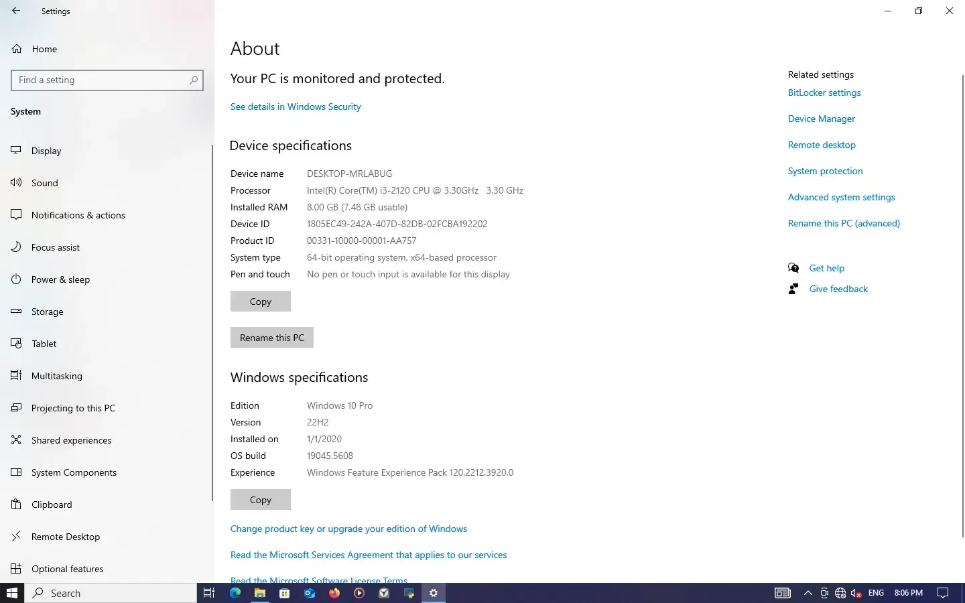Open the Remote desktop related settings link
The image size is (965, 603).
click(x=822, y=145)
